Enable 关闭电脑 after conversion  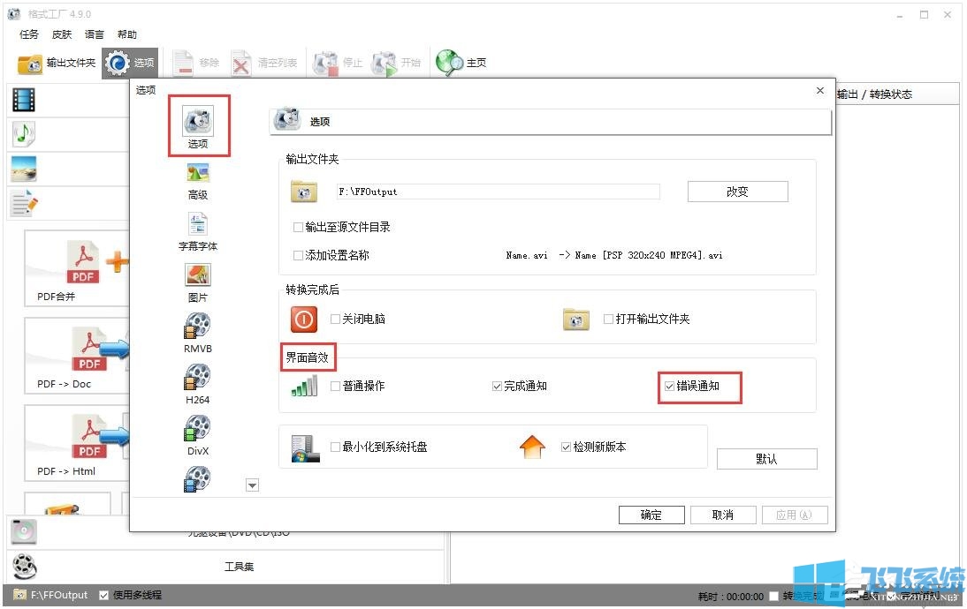(335, 320)
